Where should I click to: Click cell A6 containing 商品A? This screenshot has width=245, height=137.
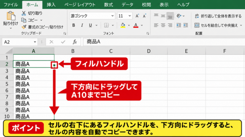[34, 91]
